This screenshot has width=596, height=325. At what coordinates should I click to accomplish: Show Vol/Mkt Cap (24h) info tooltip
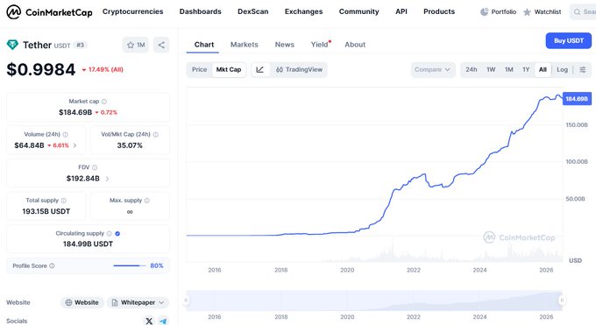(x=155, y=135)
